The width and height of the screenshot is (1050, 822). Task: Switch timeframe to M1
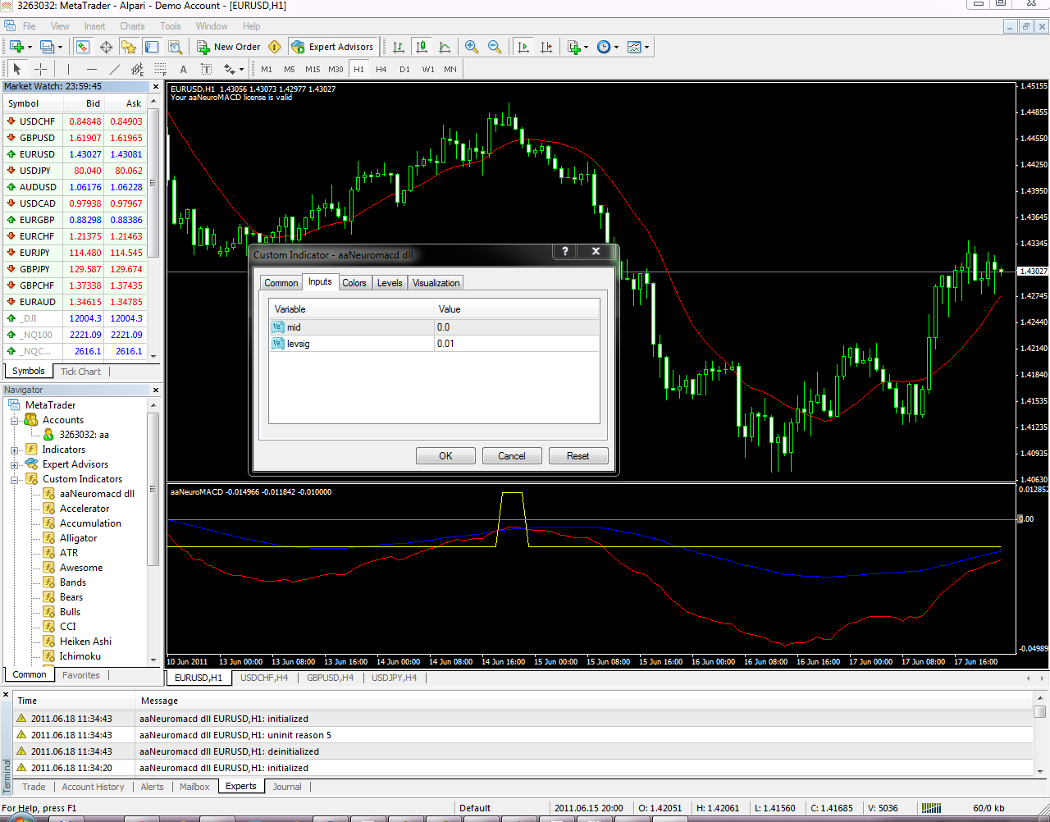click(x=267, y=69)
